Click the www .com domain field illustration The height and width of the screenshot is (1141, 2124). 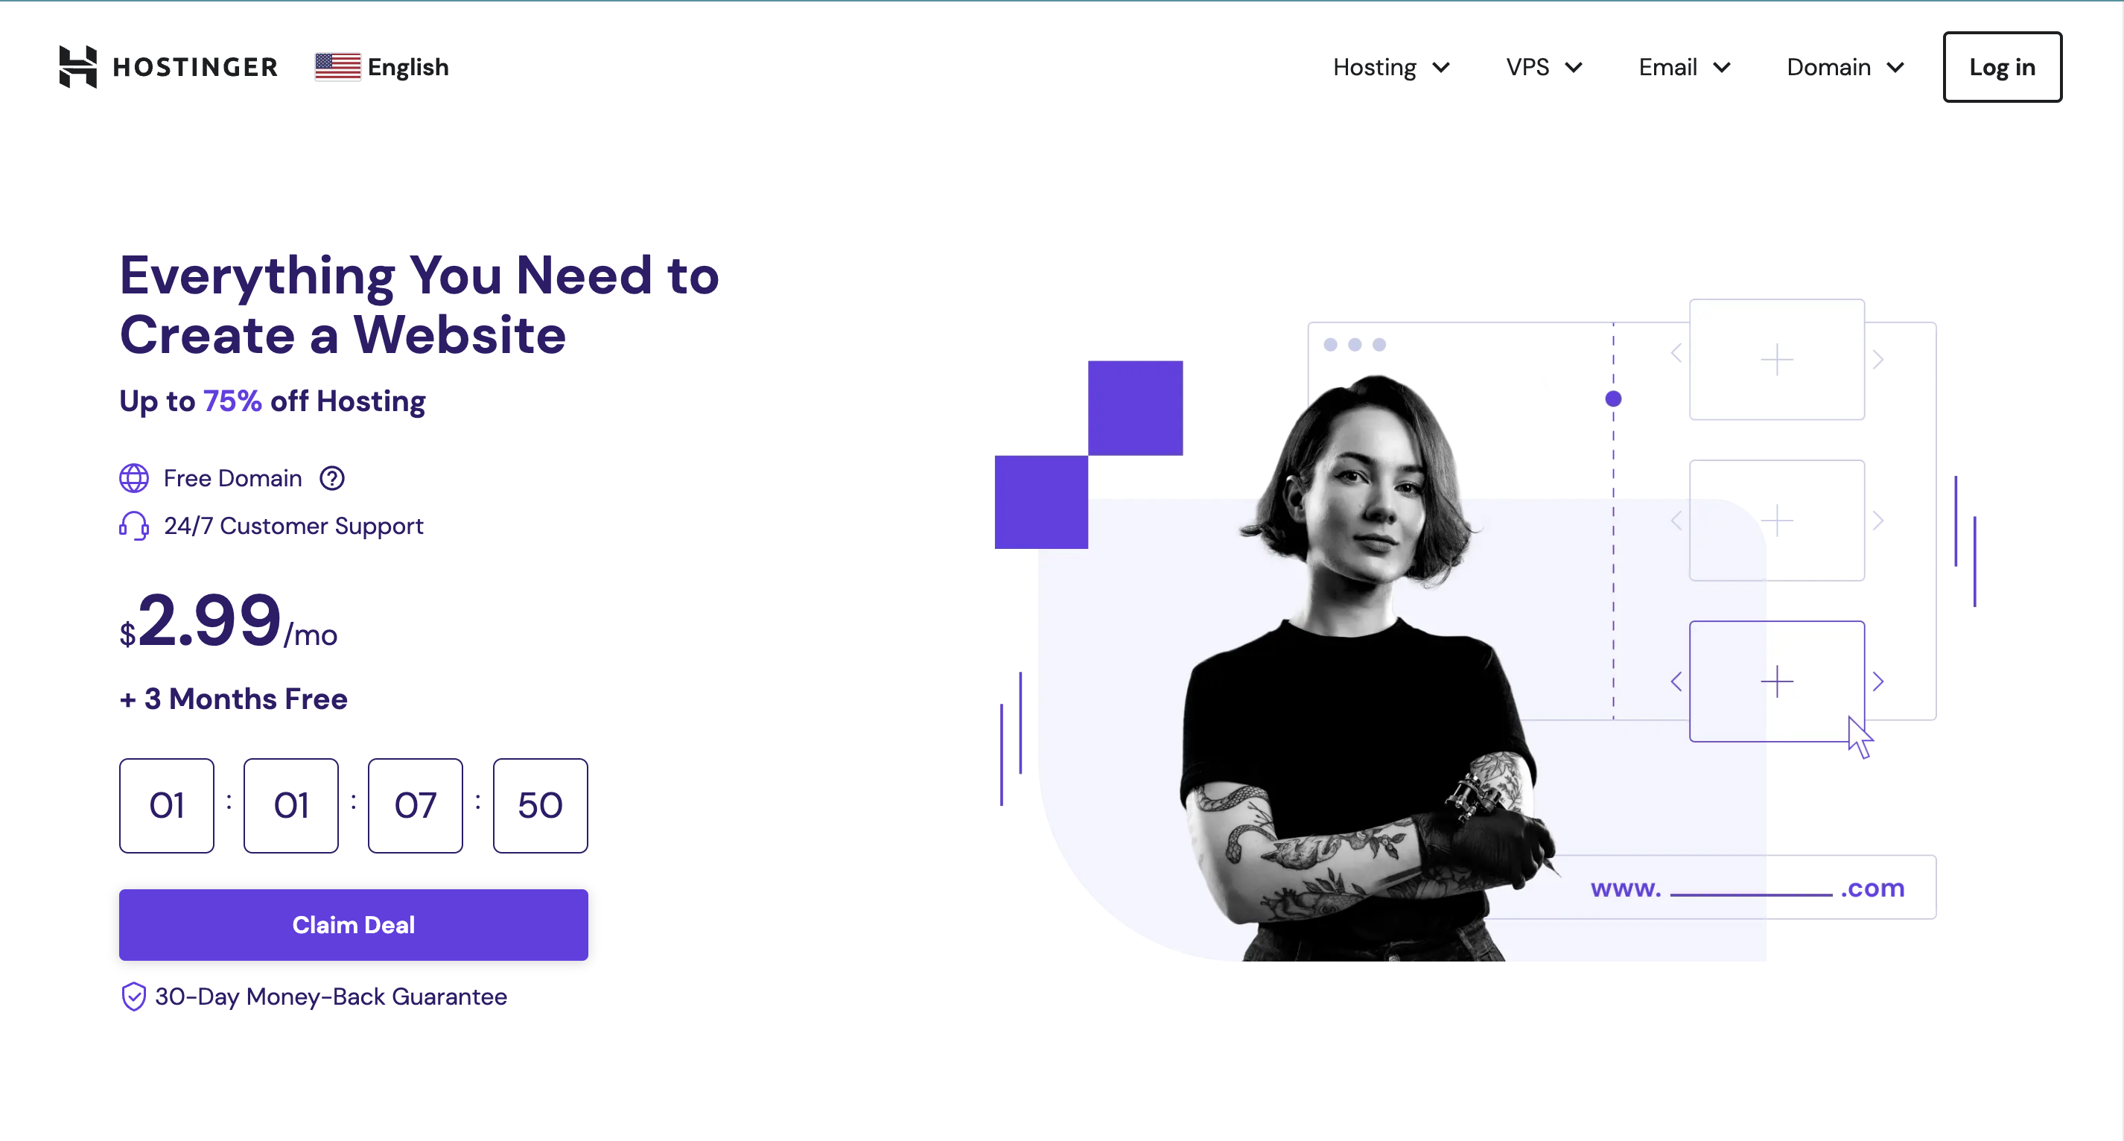point(1746,888)
